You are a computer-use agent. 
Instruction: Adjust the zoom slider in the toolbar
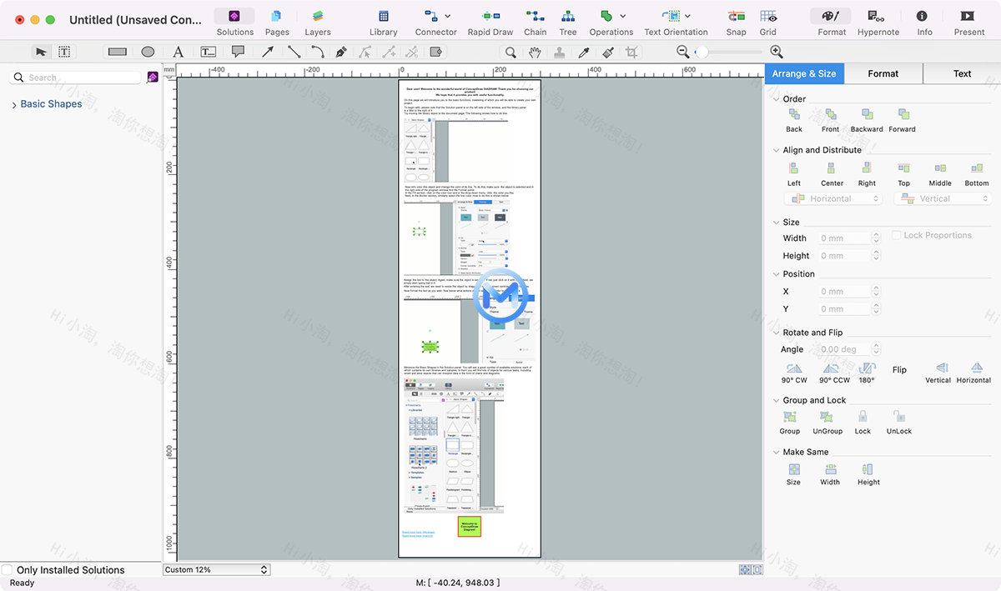point(703,51)
